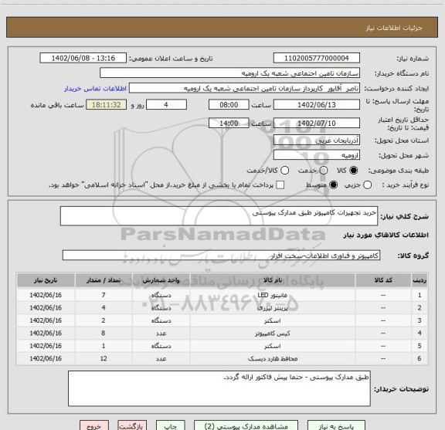Click the مانیتور LED item name
Viewport: 445px width, 430px height.
273,295
